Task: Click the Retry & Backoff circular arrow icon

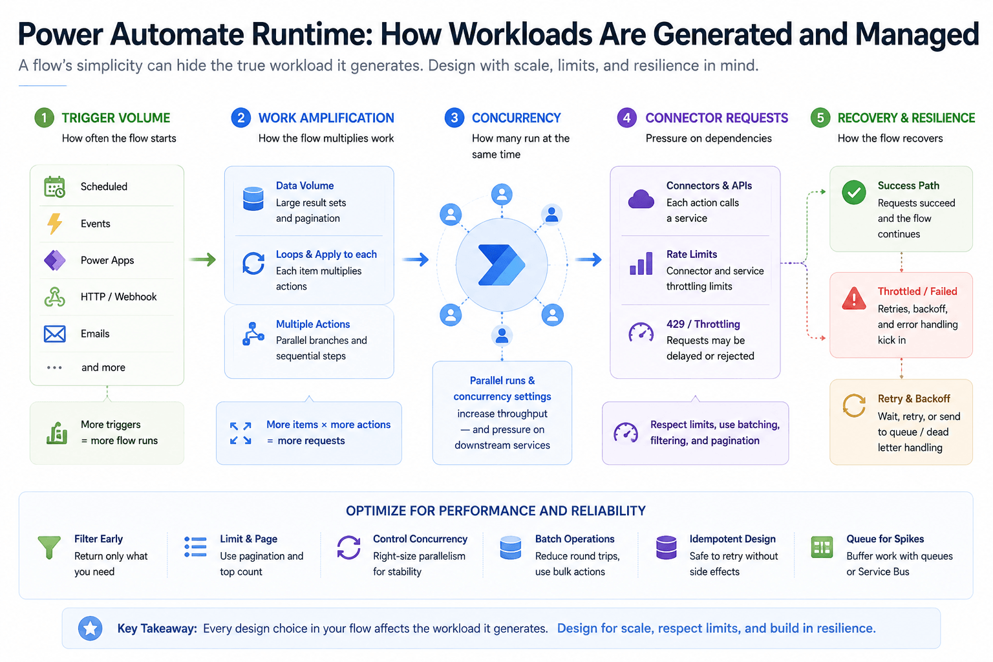Action: coord(854,405)
